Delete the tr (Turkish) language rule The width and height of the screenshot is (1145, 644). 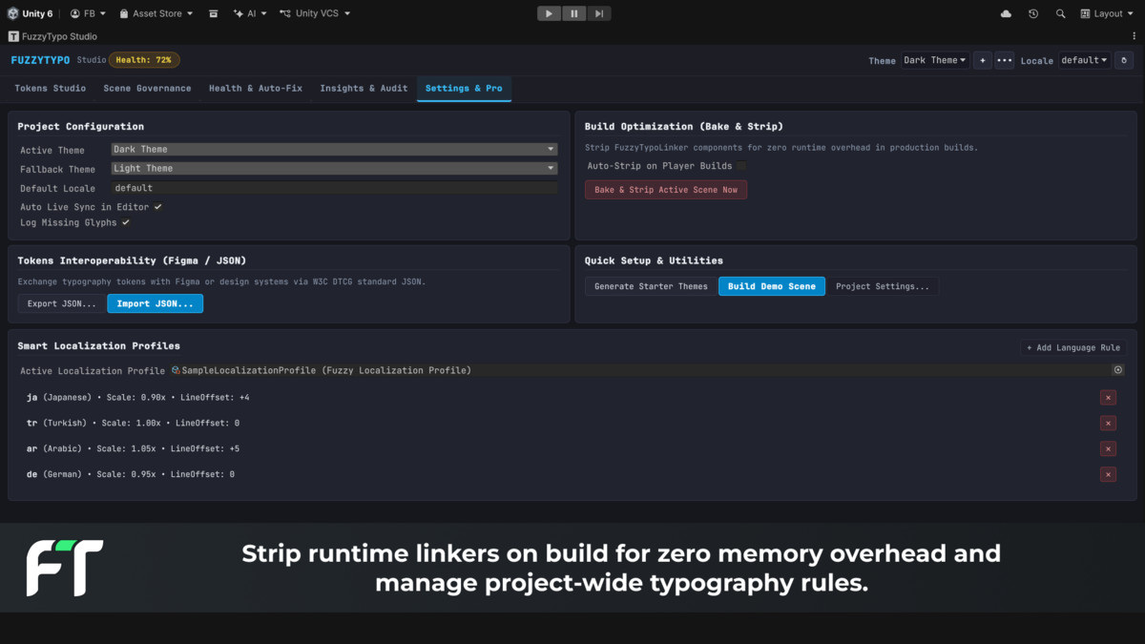[1108, 423]
